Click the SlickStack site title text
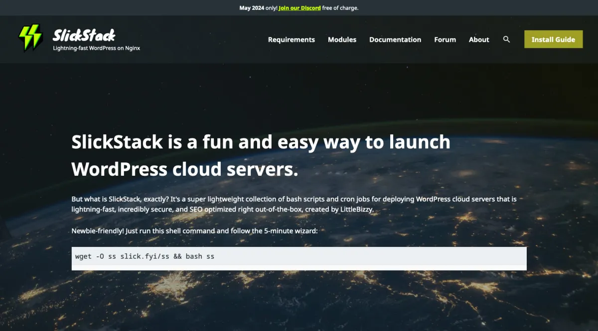Viewport: 598px width, 331px height. [x=84, y=35]
